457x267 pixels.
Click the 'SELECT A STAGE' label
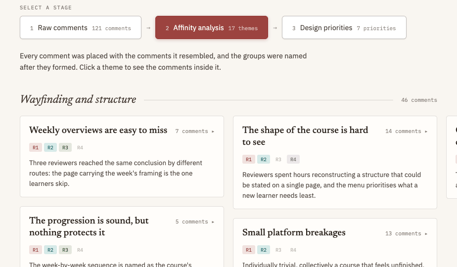(46, 7)
